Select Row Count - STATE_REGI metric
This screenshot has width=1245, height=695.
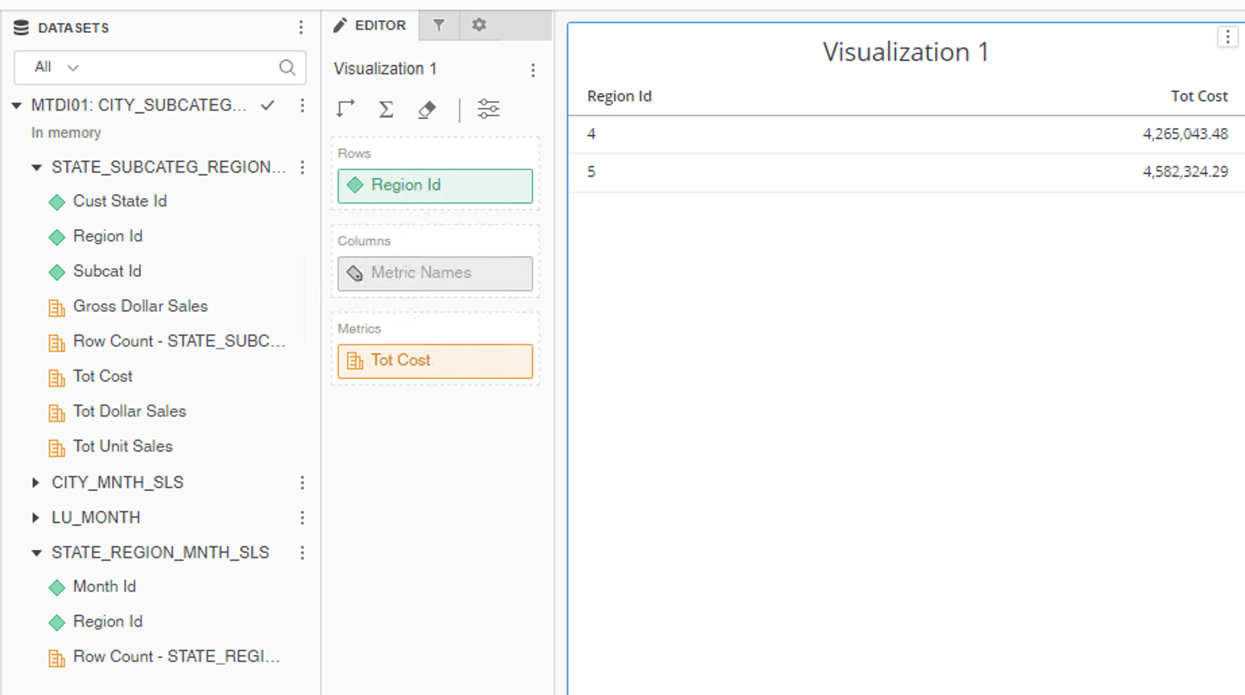(176, 657)
